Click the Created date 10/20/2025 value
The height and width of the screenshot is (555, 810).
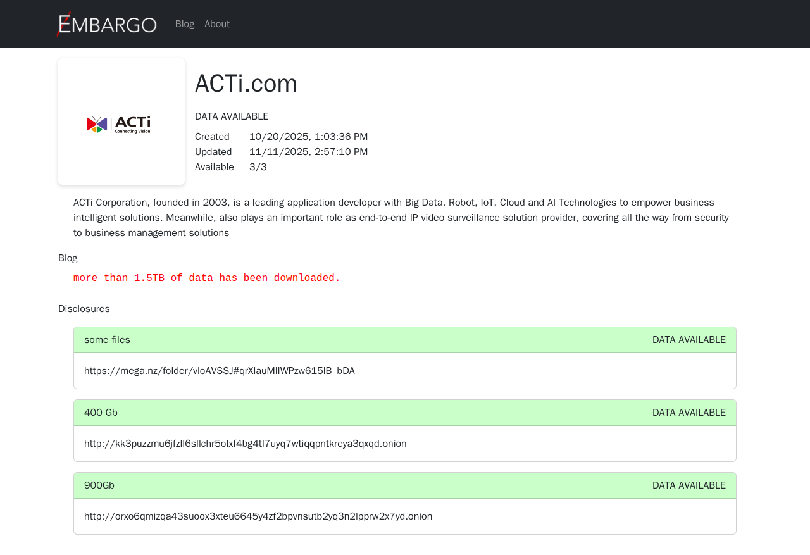308,137
